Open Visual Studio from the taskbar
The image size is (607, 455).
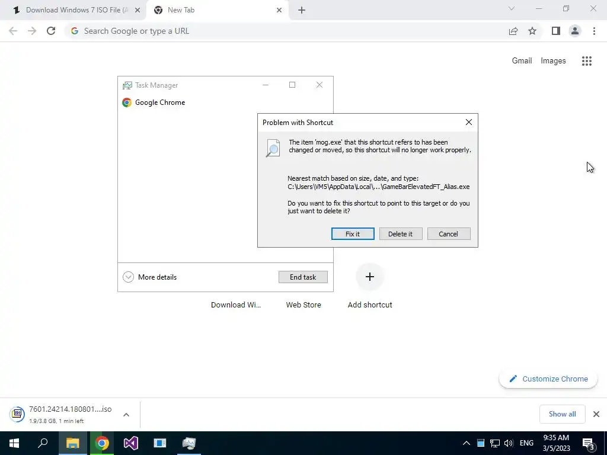[131, 443]
